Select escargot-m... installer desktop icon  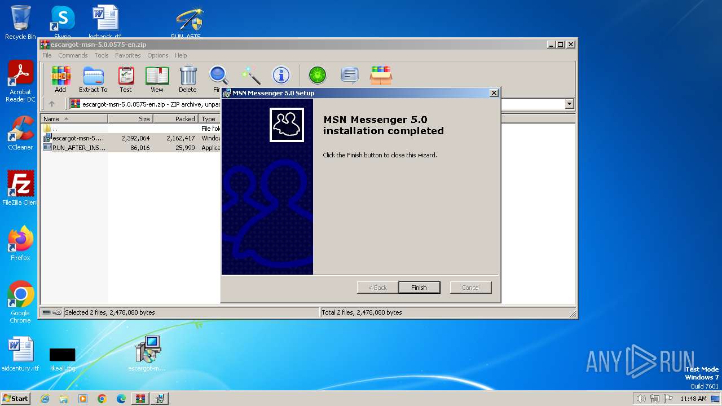147,354
